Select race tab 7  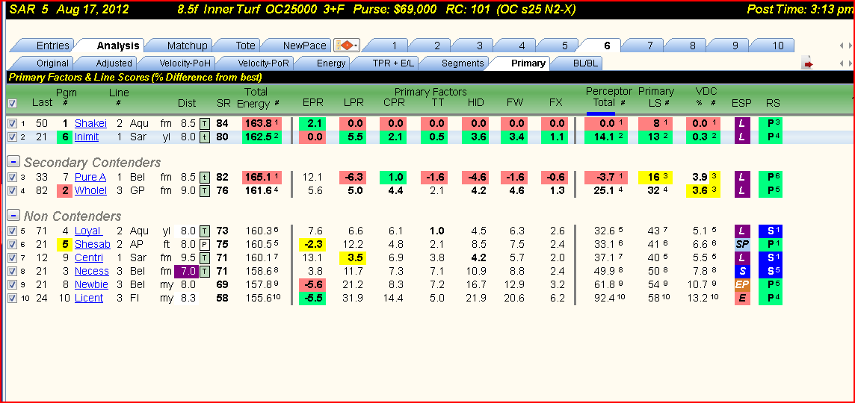650,46
